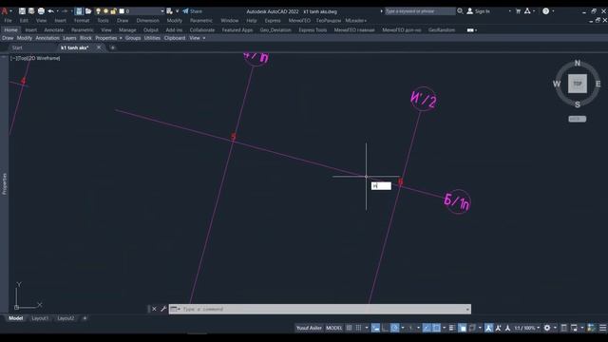Open the File menu

(x=8, y=21)
